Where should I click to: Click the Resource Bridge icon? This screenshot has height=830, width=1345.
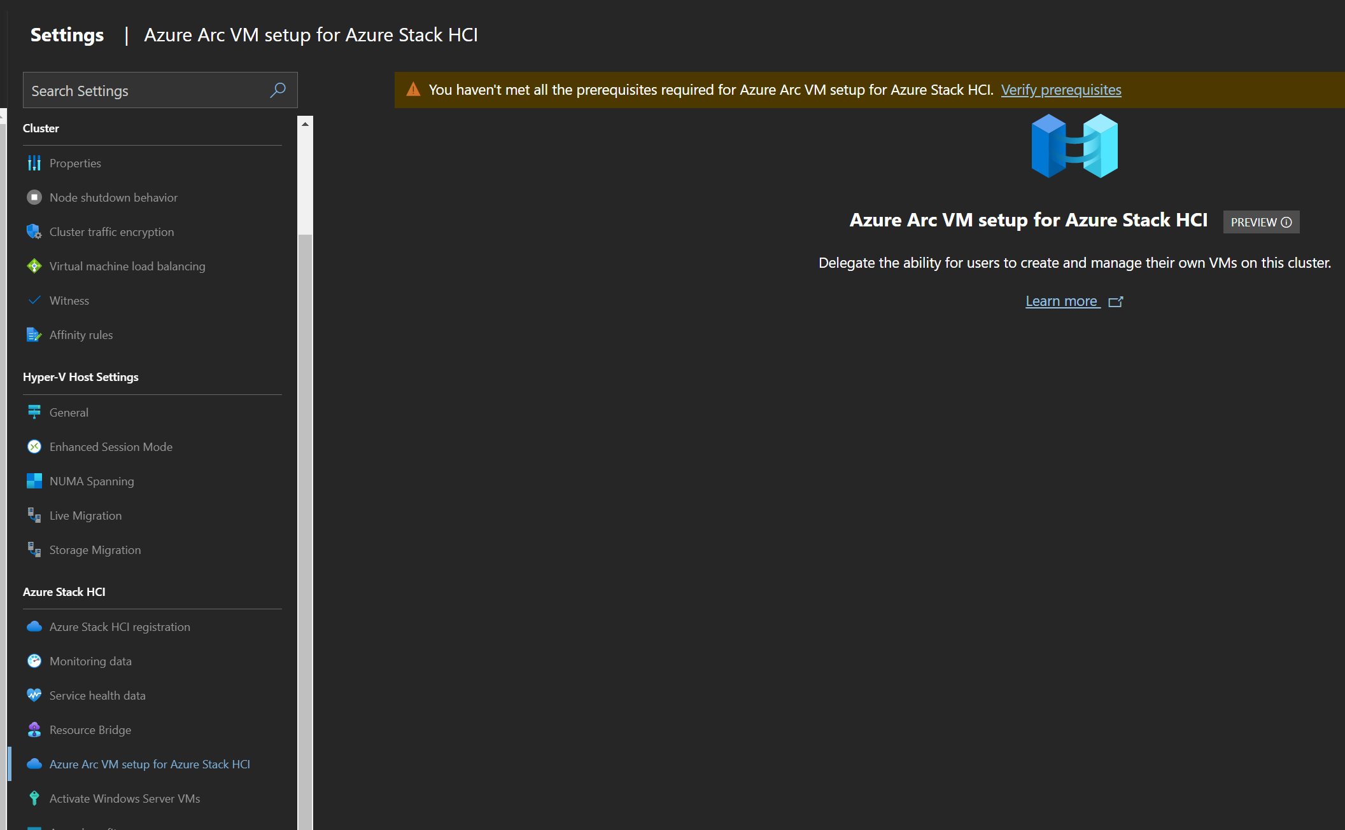34,730
